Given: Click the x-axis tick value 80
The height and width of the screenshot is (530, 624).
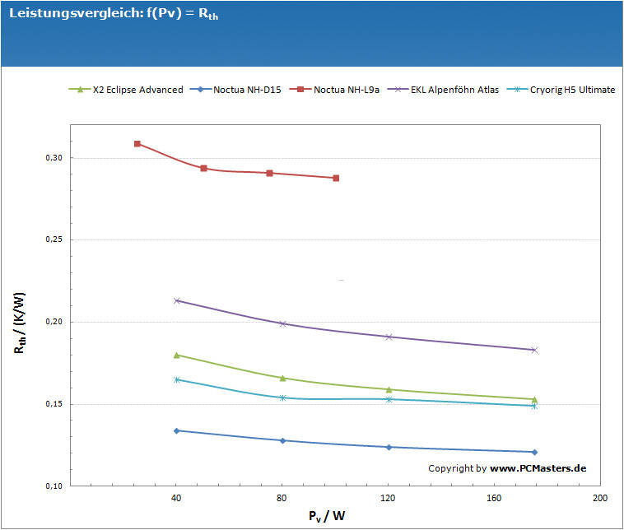Looking at the screenshot, I should click(x=282, y=498).
